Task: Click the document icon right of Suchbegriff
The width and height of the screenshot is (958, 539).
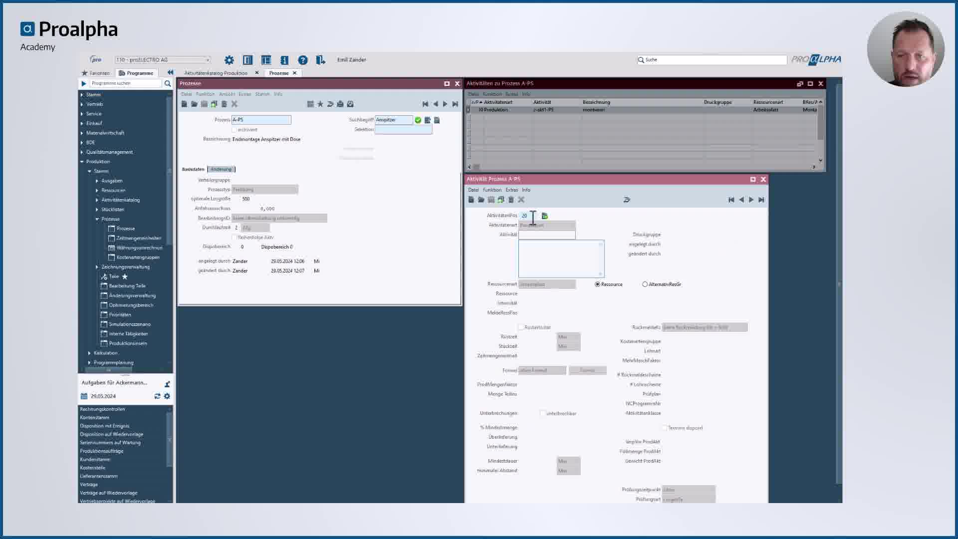Action: pyautogui.click(x=437, y=120)
